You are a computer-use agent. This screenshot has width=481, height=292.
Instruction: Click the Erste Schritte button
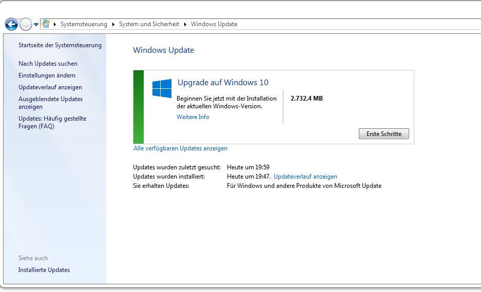coord(384,134)
